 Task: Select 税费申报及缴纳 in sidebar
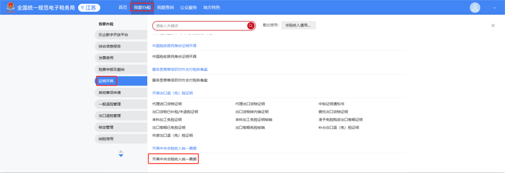point(121,70)
